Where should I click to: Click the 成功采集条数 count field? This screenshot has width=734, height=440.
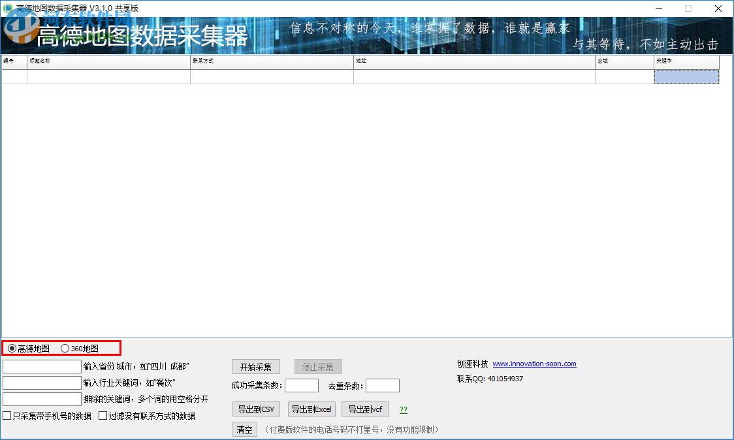pos(301,385)
